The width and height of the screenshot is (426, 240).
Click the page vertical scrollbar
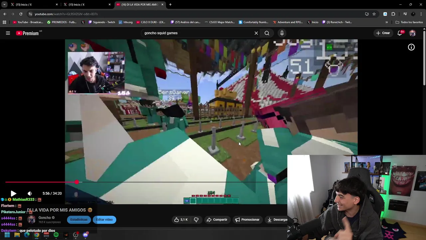(424, 58)
